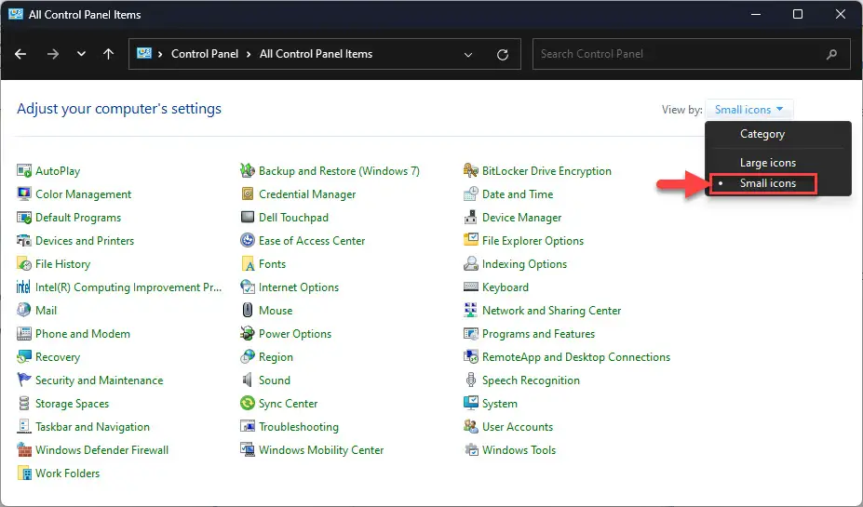Open Devices and Printers icon
The width and height of the screenshot is (863, 507).
tap(23, 240)
